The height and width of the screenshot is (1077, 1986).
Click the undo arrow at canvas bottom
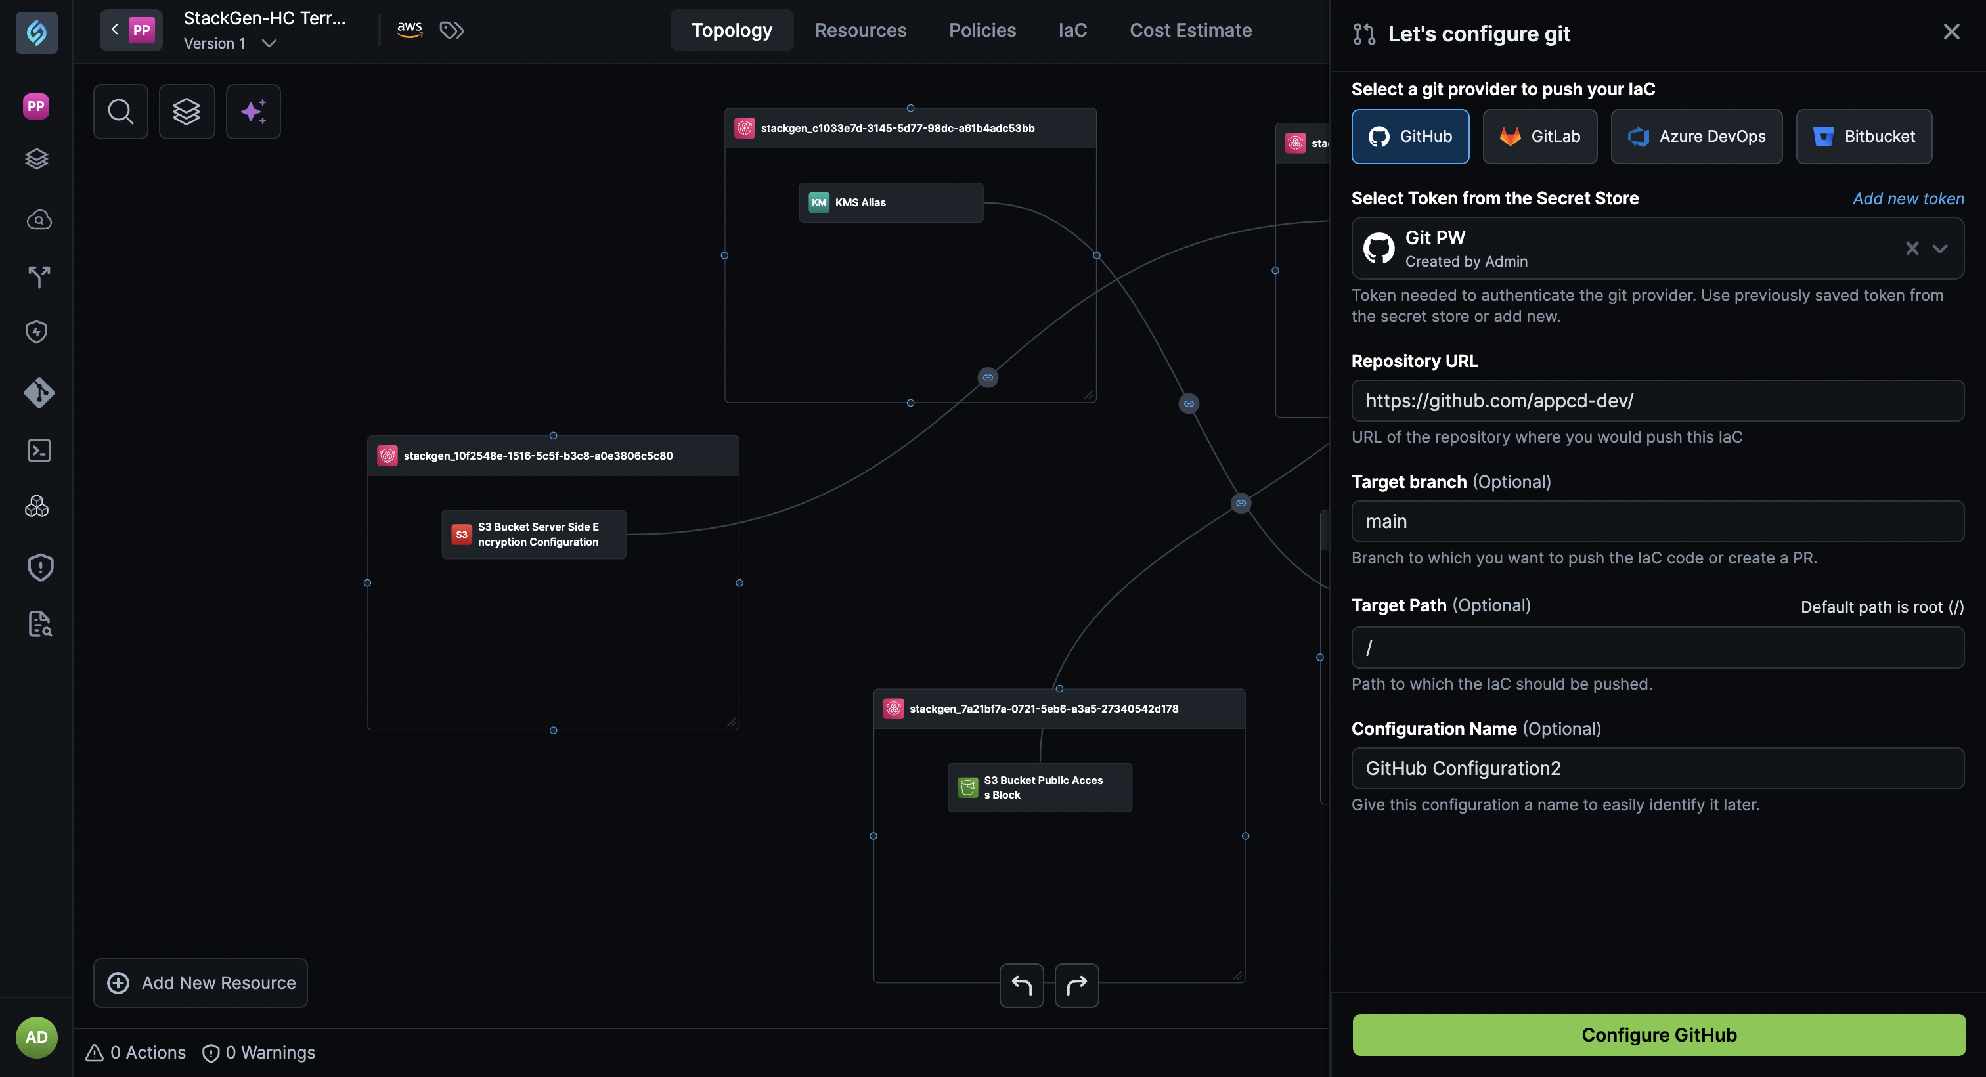pos(1021,985)
